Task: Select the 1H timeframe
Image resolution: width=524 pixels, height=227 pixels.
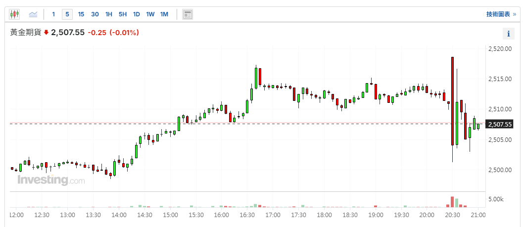Action: 109,14
